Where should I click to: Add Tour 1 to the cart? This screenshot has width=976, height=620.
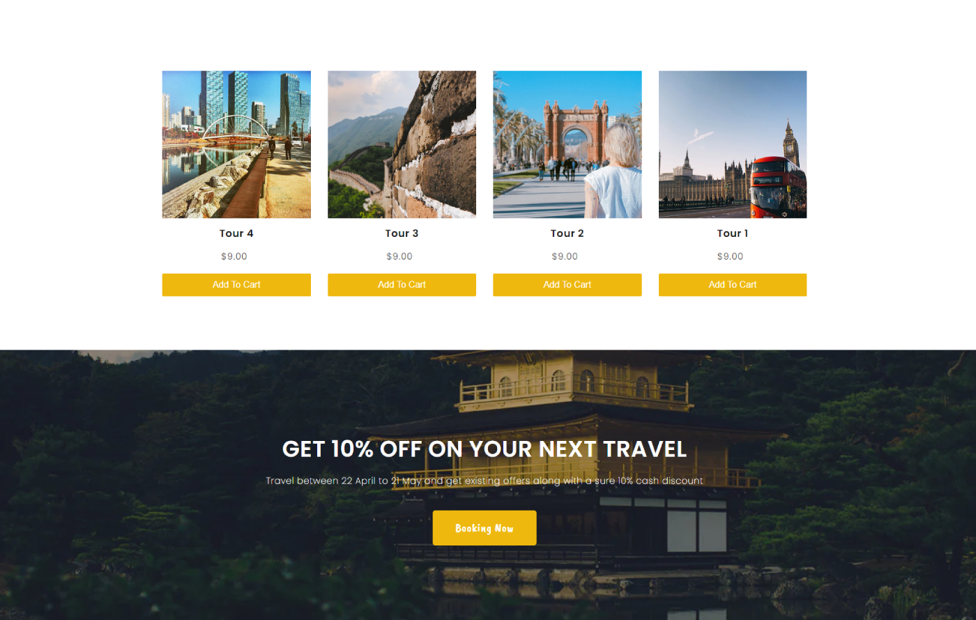[733, 285]
